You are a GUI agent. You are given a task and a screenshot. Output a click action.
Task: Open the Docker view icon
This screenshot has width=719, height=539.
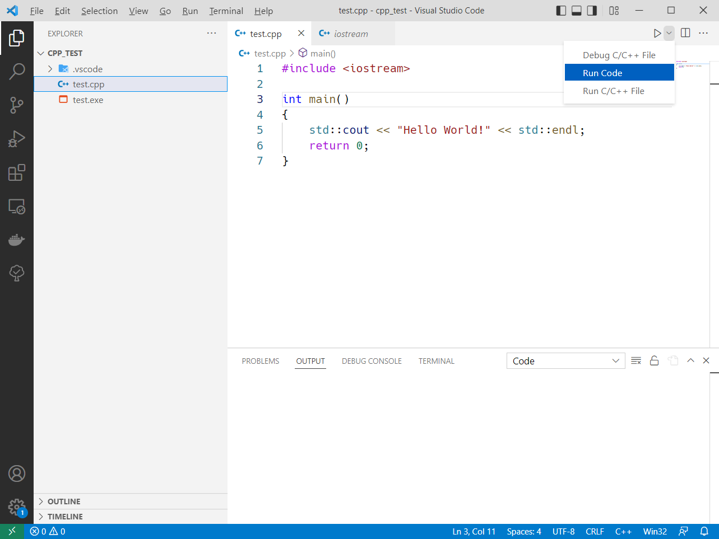(17, 240)
